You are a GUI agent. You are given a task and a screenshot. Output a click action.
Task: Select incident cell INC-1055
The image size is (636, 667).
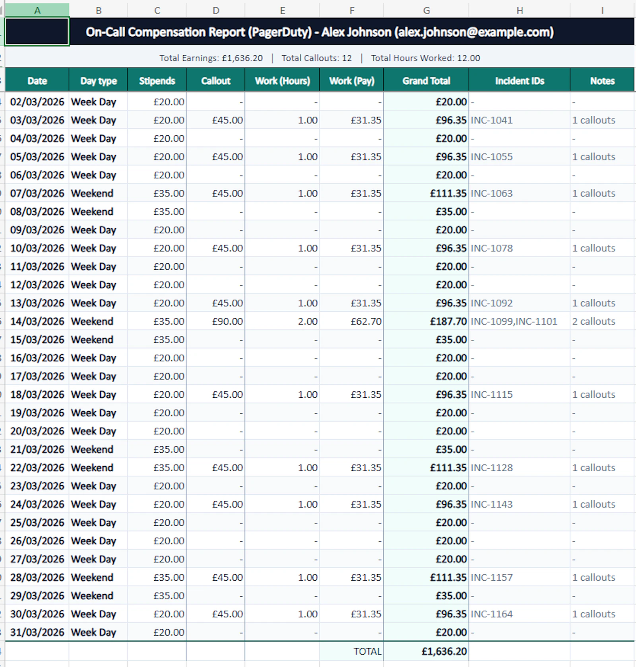[520, 157]
